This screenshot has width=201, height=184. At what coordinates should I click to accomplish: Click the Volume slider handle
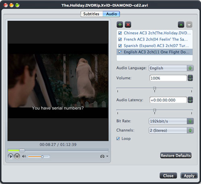click(154, 89)
